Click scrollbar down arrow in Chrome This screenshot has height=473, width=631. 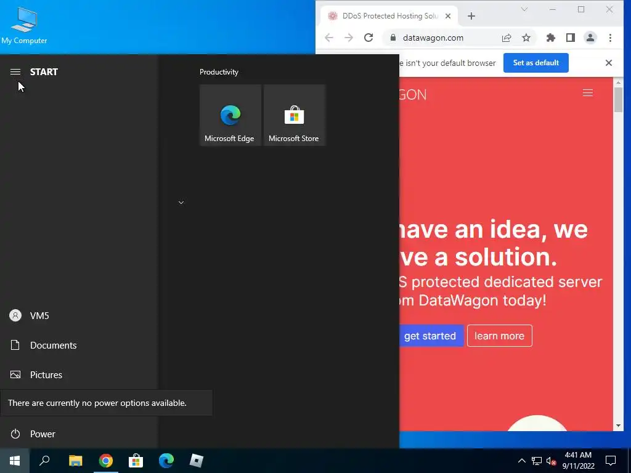pyautogui.click(x=618, y=426)
